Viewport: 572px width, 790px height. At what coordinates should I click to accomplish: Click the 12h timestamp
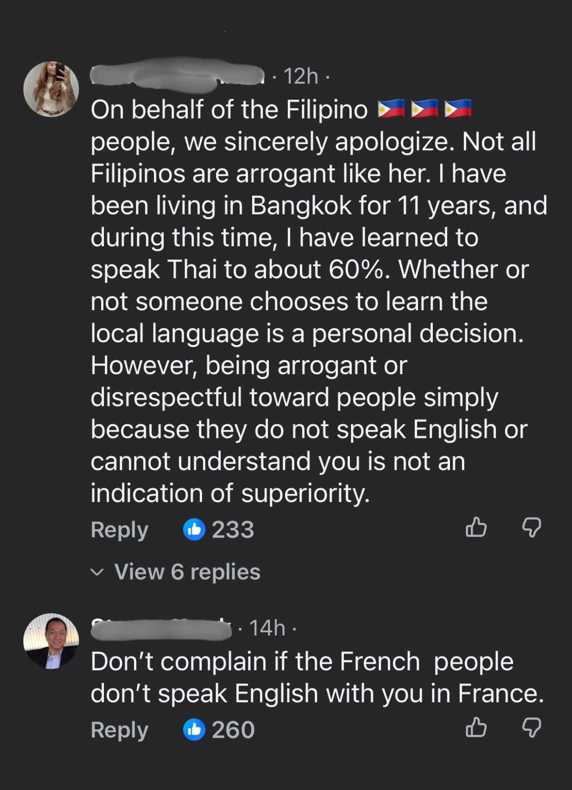(301, 76)
